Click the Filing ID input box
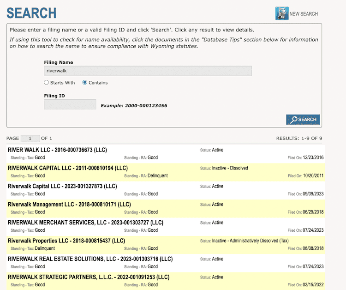This screenshot has width=346, height=290. point(70,105)
